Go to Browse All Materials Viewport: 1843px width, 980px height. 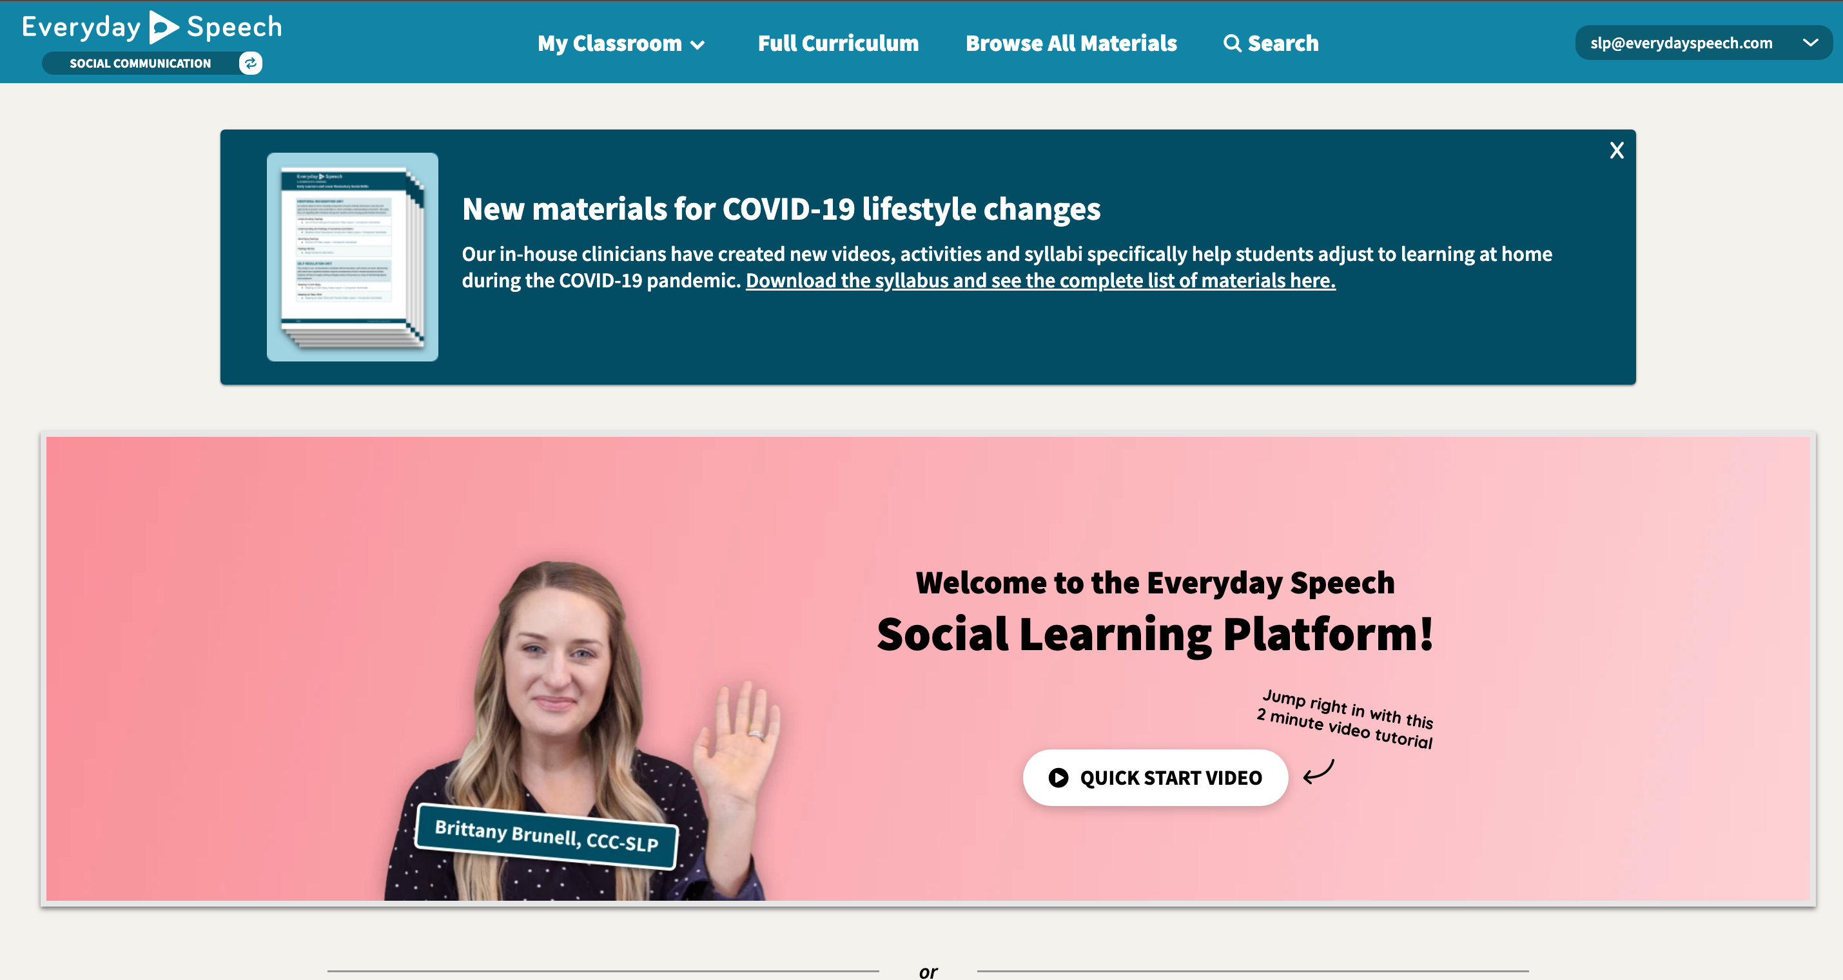point(1071,43)
